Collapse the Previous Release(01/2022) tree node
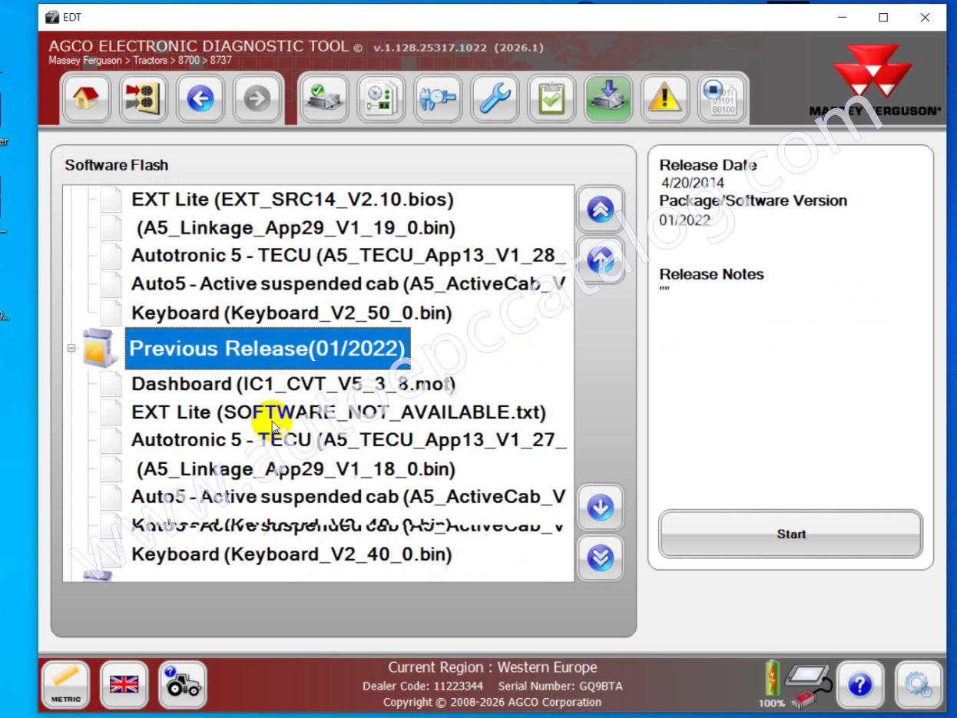 [x=71, y=349]
